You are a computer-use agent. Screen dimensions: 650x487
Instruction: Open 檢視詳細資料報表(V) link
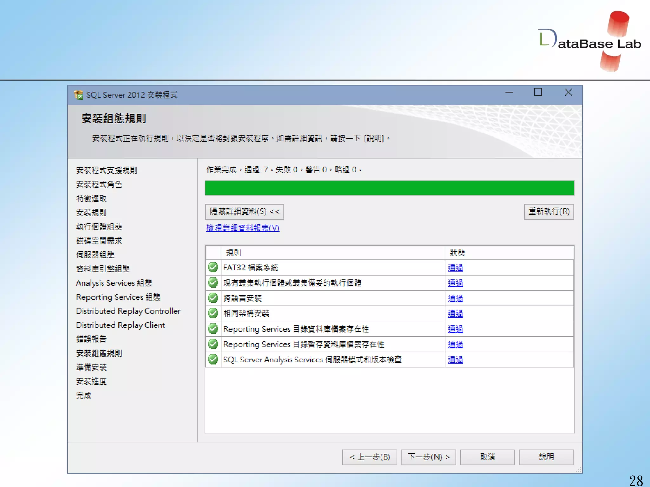242,228
